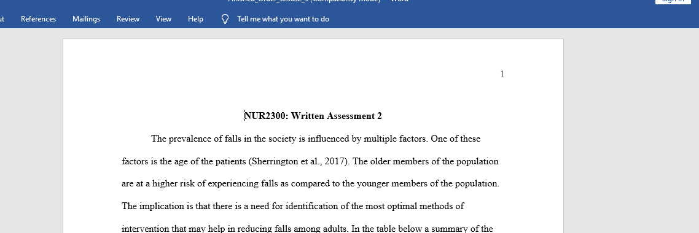699x233 pixels.
Task: Click the page number 1 in header
Action: point(502,74)
